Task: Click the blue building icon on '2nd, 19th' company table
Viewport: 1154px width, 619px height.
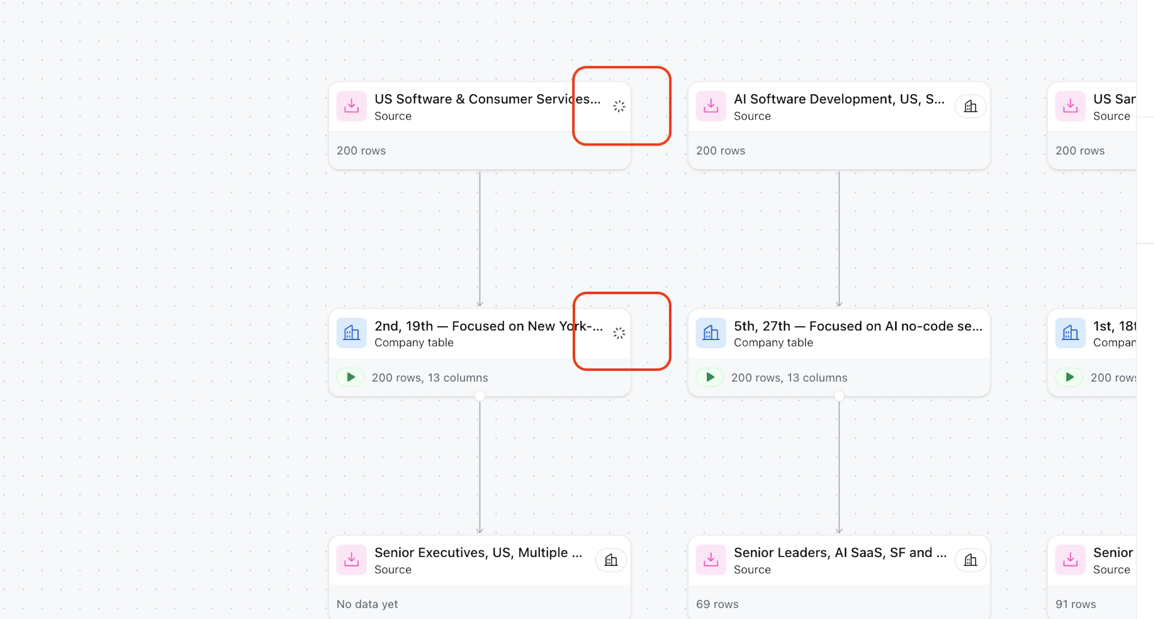Action: click(x=351, y=333)
